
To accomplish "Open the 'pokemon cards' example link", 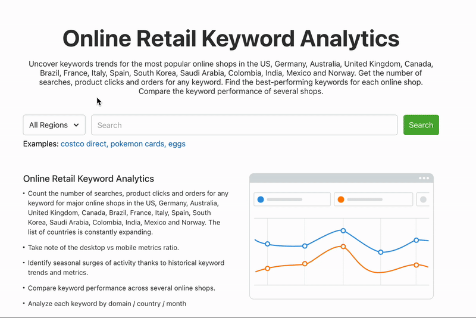I will coord(137,144).
